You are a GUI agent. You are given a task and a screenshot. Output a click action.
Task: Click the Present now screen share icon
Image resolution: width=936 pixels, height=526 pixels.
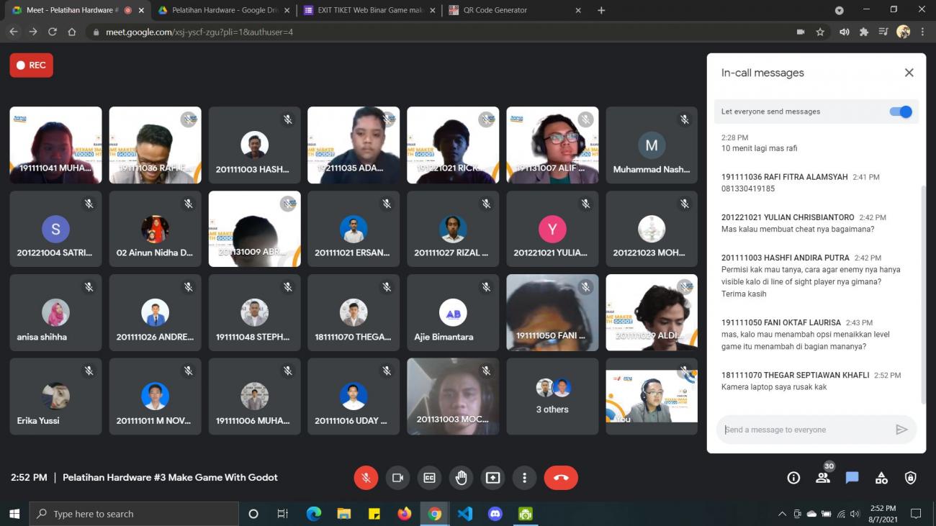click(x=492, y=478)
